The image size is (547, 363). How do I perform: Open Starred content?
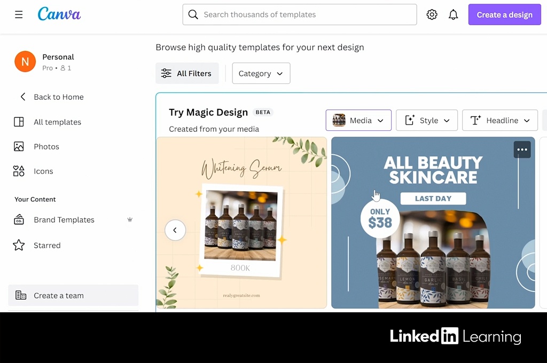(x=47, y=245)
